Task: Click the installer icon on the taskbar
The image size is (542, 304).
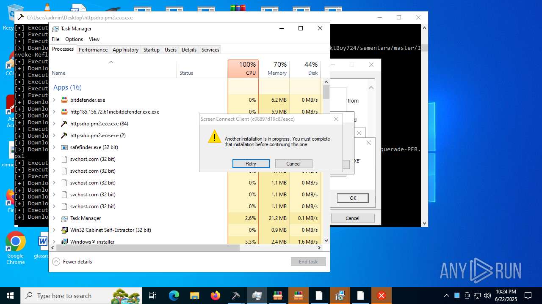Action: click(x=340, y=296)
